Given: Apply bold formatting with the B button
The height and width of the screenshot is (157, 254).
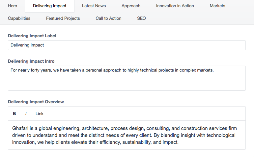Looking at the screenshot, I should [x=14, y=114].
